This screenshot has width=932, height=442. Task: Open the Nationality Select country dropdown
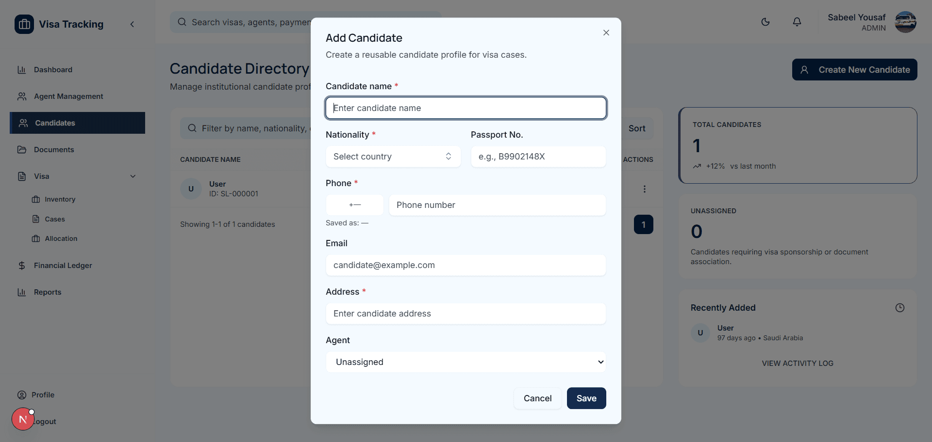tap(393, 157)
